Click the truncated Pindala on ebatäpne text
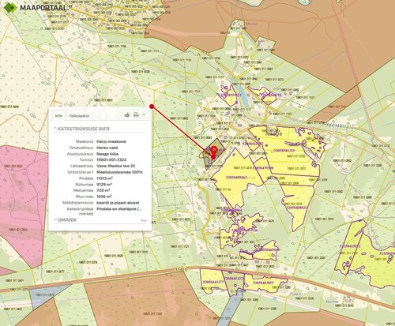The height and width of the screenshot is (326, 395). [119, 209]
